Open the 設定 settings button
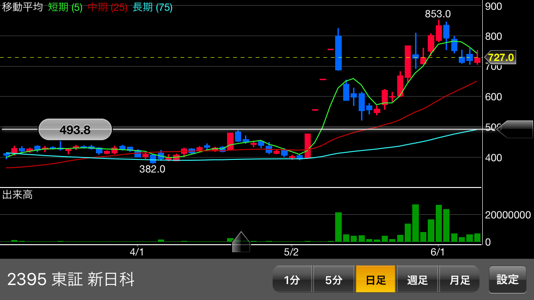 (507, 279)
